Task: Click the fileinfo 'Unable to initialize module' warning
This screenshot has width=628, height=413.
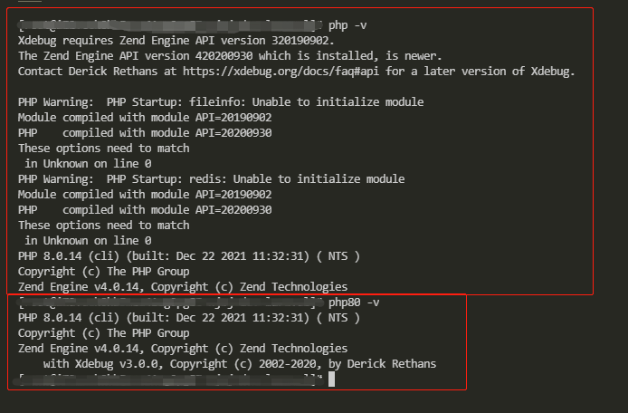Action: (x=221, y=102)
